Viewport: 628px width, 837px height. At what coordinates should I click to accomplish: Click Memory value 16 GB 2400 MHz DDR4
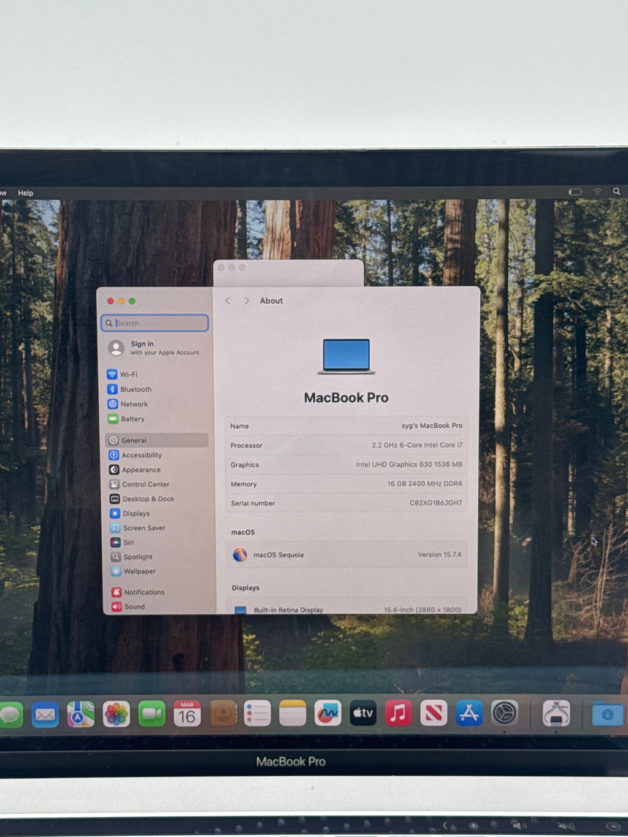coord(424,484)
